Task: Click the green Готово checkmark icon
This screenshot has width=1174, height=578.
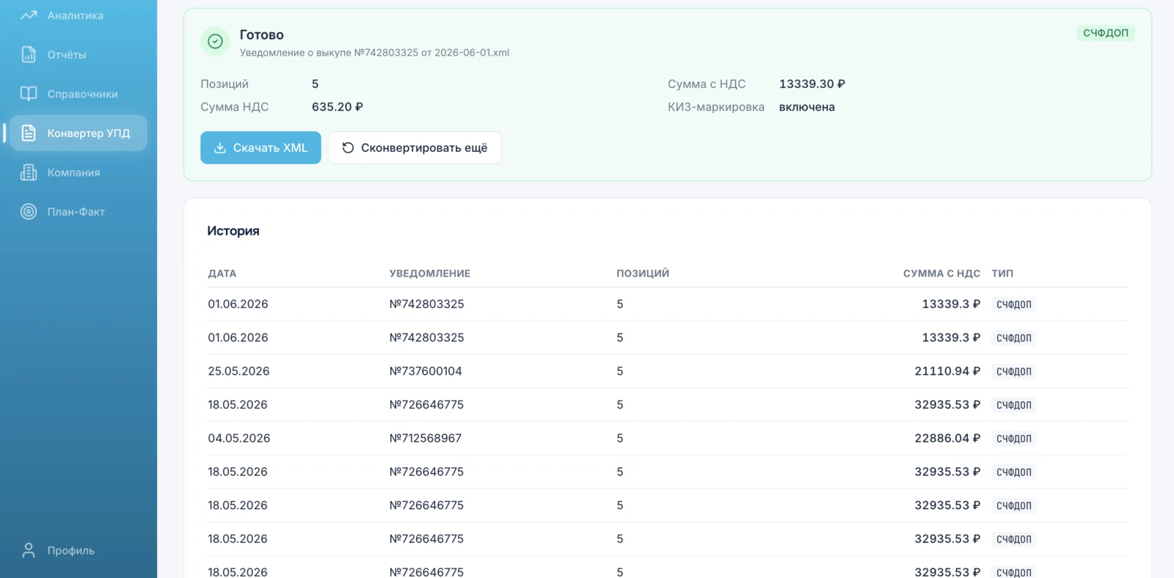Action: pos(215,41)
